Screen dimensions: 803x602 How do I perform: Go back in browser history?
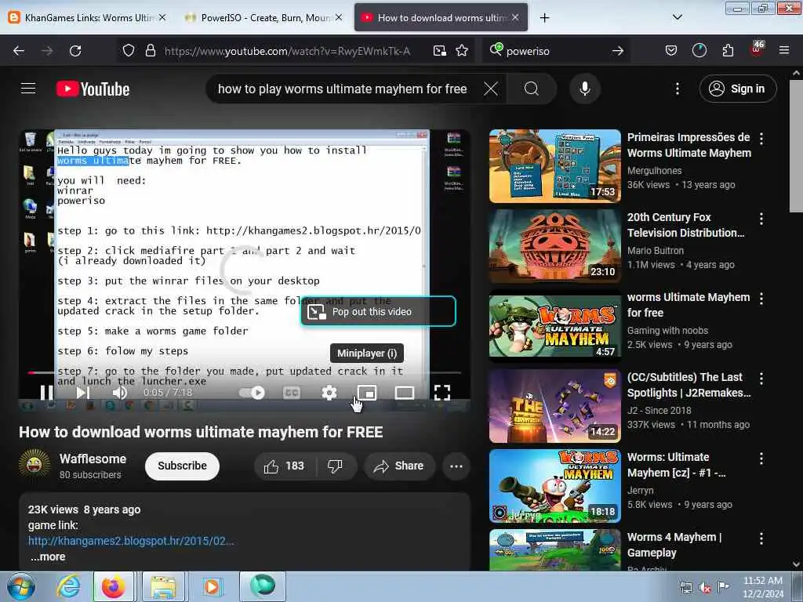click(19, 51)
